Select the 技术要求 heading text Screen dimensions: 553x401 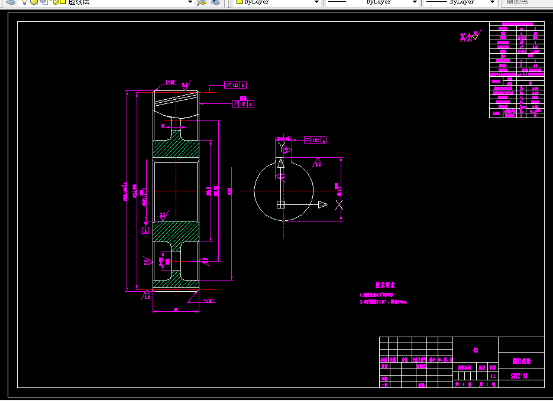385,285
